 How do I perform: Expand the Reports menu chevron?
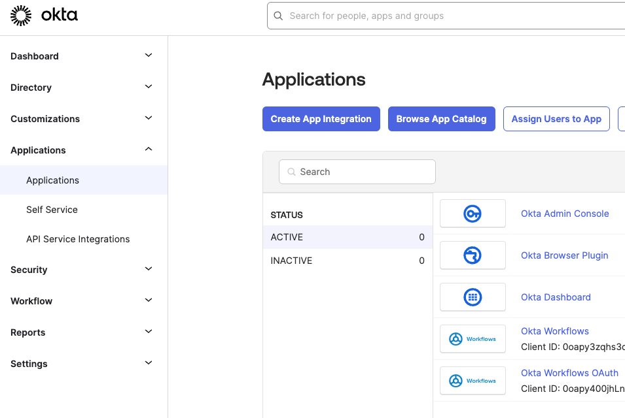149,332
